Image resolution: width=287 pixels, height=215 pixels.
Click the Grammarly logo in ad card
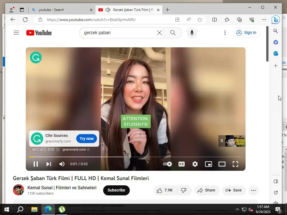tap(37, 138)
